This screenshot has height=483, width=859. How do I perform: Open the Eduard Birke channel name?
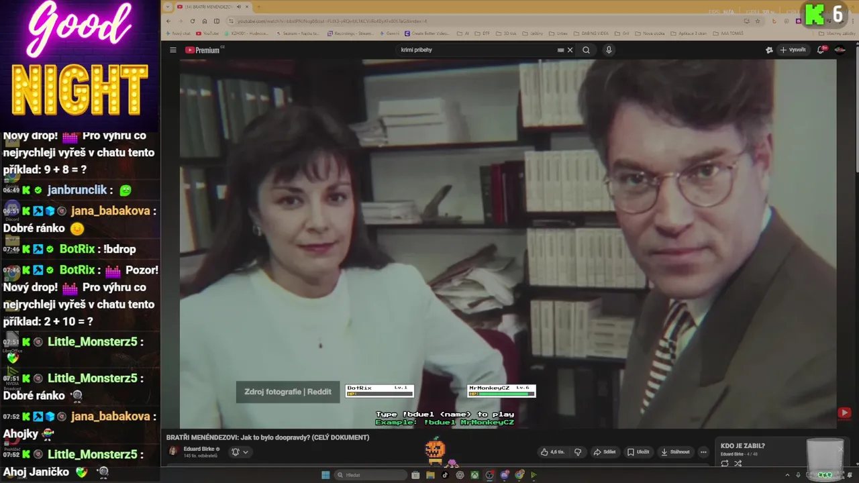tap(199, 449)
